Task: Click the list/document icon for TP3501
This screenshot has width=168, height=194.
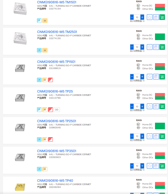Action: coord(156,166)
